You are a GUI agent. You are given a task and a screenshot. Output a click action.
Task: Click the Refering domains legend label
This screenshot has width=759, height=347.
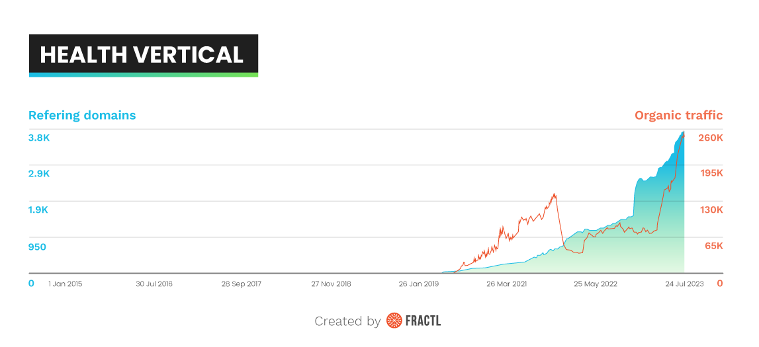[x=82, y=115]
